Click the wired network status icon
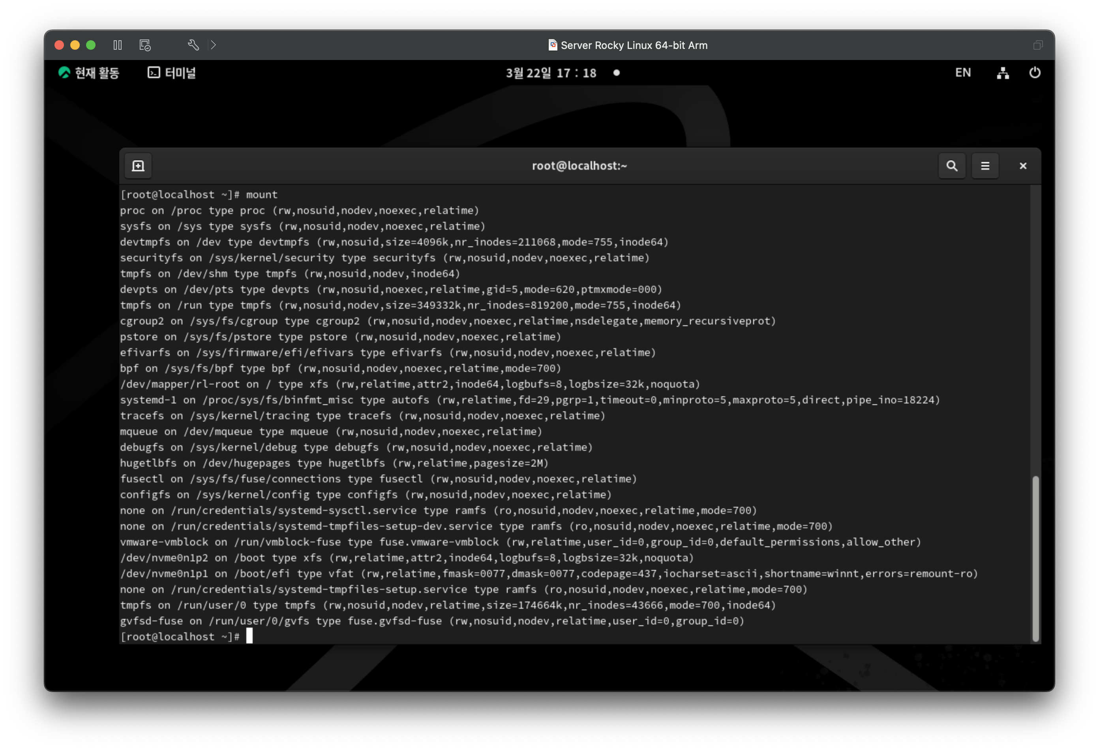Viewport: 1099px width, 750px height. [1003, 73]
